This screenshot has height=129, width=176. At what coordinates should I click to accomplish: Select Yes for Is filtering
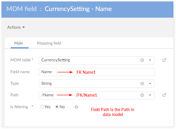point(42,107)
